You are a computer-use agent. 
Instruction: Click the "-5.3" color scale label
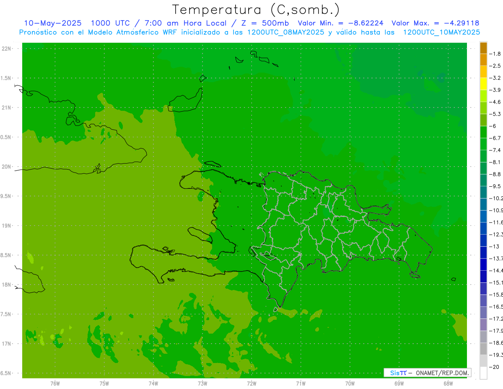(x=495, y=114)
